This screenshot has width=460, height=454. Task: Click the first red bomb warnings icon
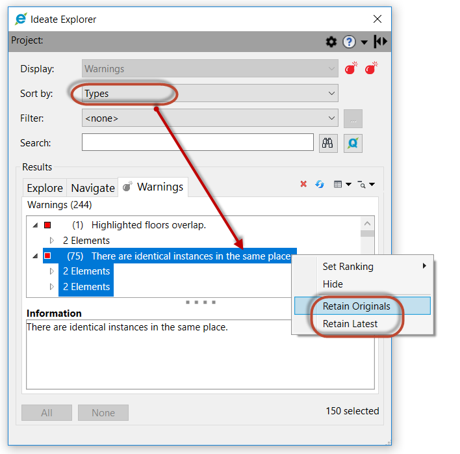pyautogui.click(x=351, y=68)
